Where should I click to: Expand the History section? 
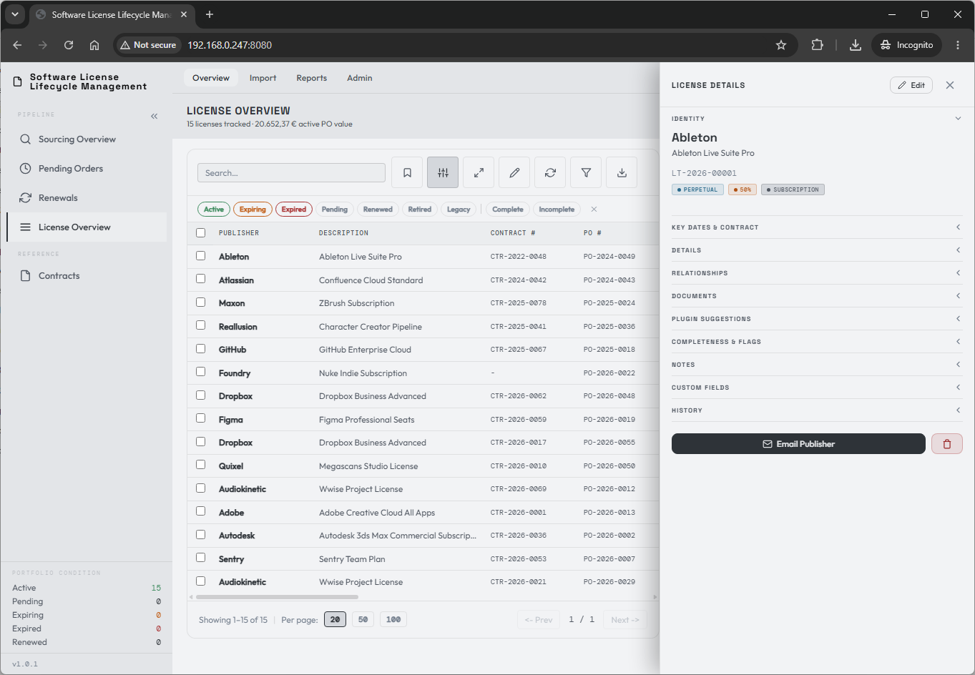click(817, 410)
